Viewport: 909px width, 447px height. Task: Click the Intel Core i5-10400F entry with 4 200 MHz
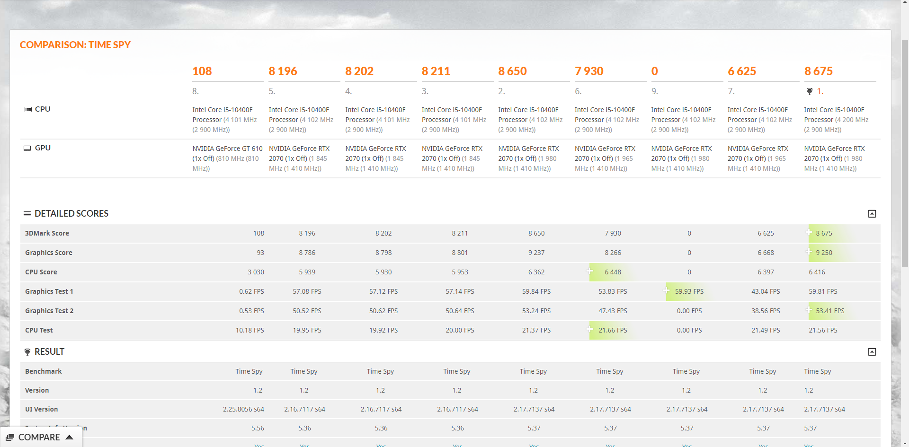(836, 120)
